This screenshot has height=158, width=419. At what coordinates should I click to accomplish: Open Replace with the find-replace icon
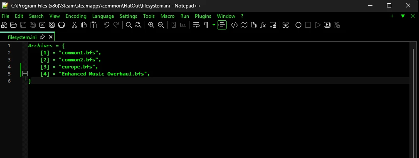point(138,25)
